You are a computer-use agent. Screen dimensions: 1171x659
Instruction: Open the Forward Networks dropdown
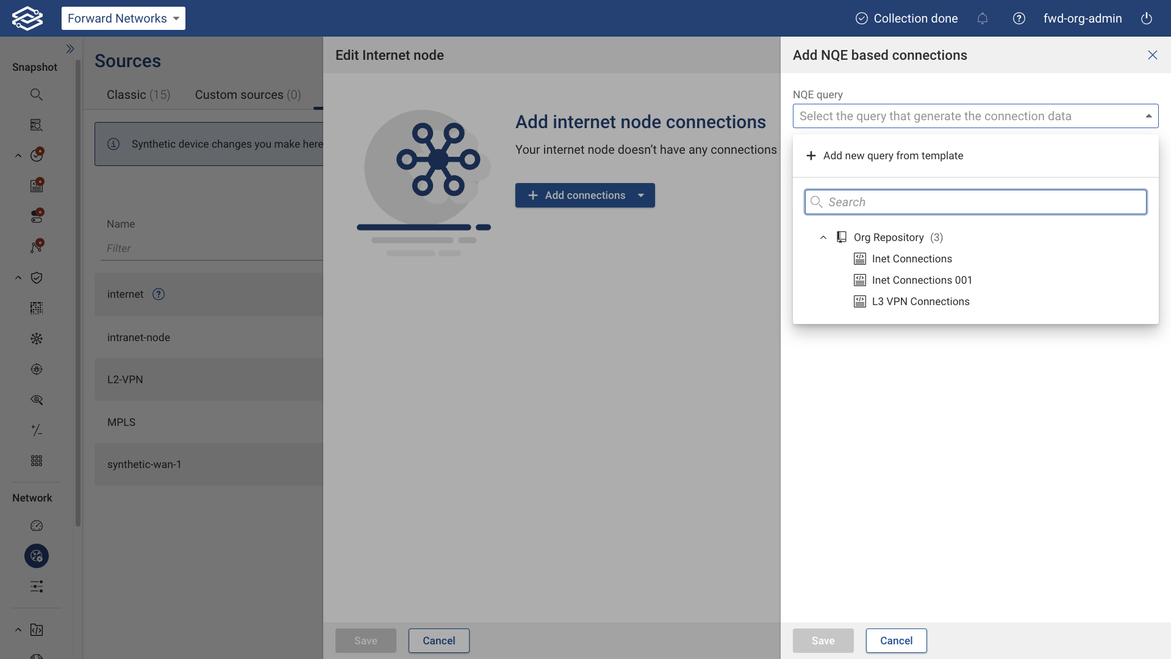pos(123,18)
